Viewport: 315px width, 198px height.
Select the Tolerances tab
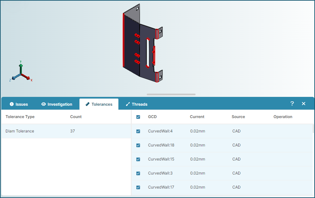pyautogui.click(x=99, y=104)
